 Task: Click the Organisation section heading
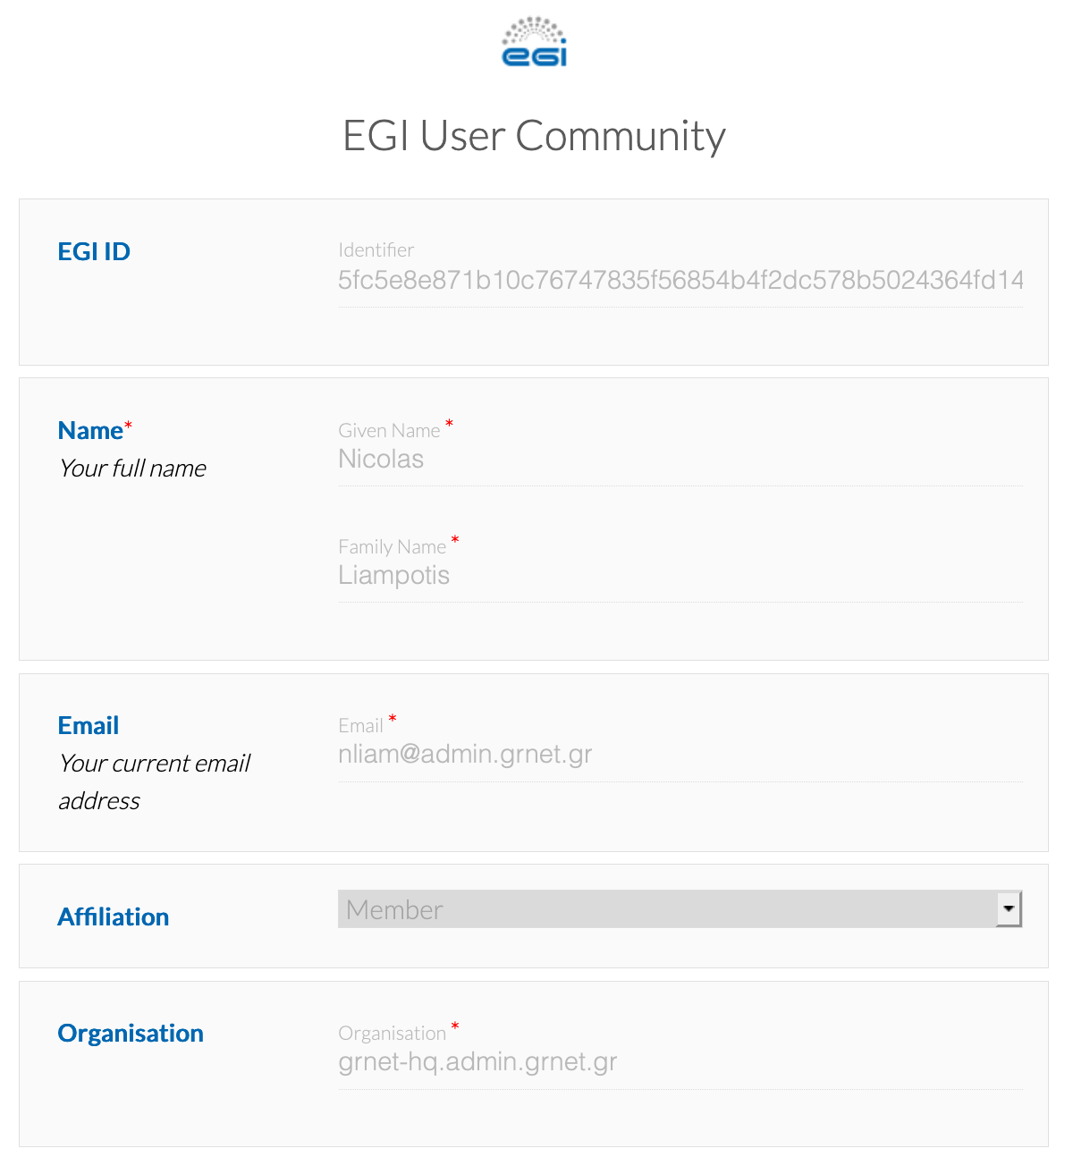[x=131, y=1034]
